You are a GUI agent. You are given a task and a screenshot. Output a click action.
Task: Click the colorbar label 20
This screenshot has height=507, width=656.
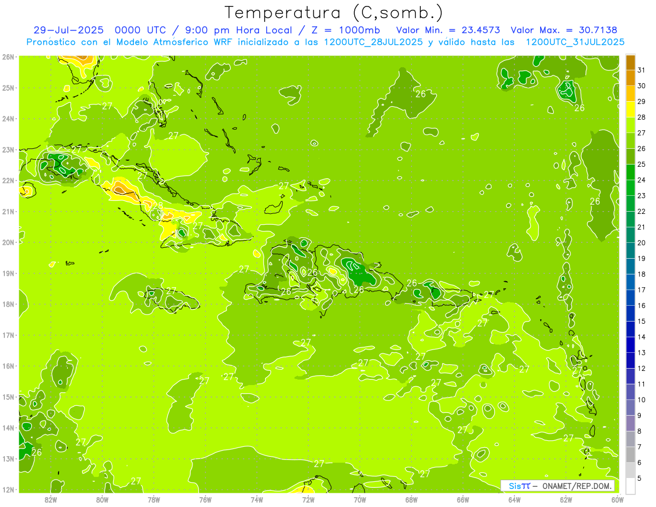[x=641, y=243]
